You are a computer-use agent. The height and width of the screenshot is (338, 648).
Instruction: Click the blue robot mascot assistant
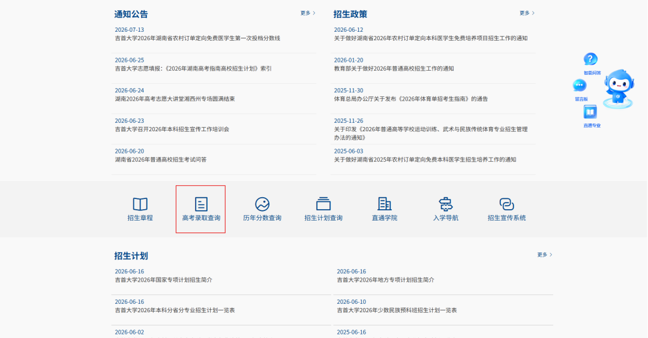[x=618, y=89]
